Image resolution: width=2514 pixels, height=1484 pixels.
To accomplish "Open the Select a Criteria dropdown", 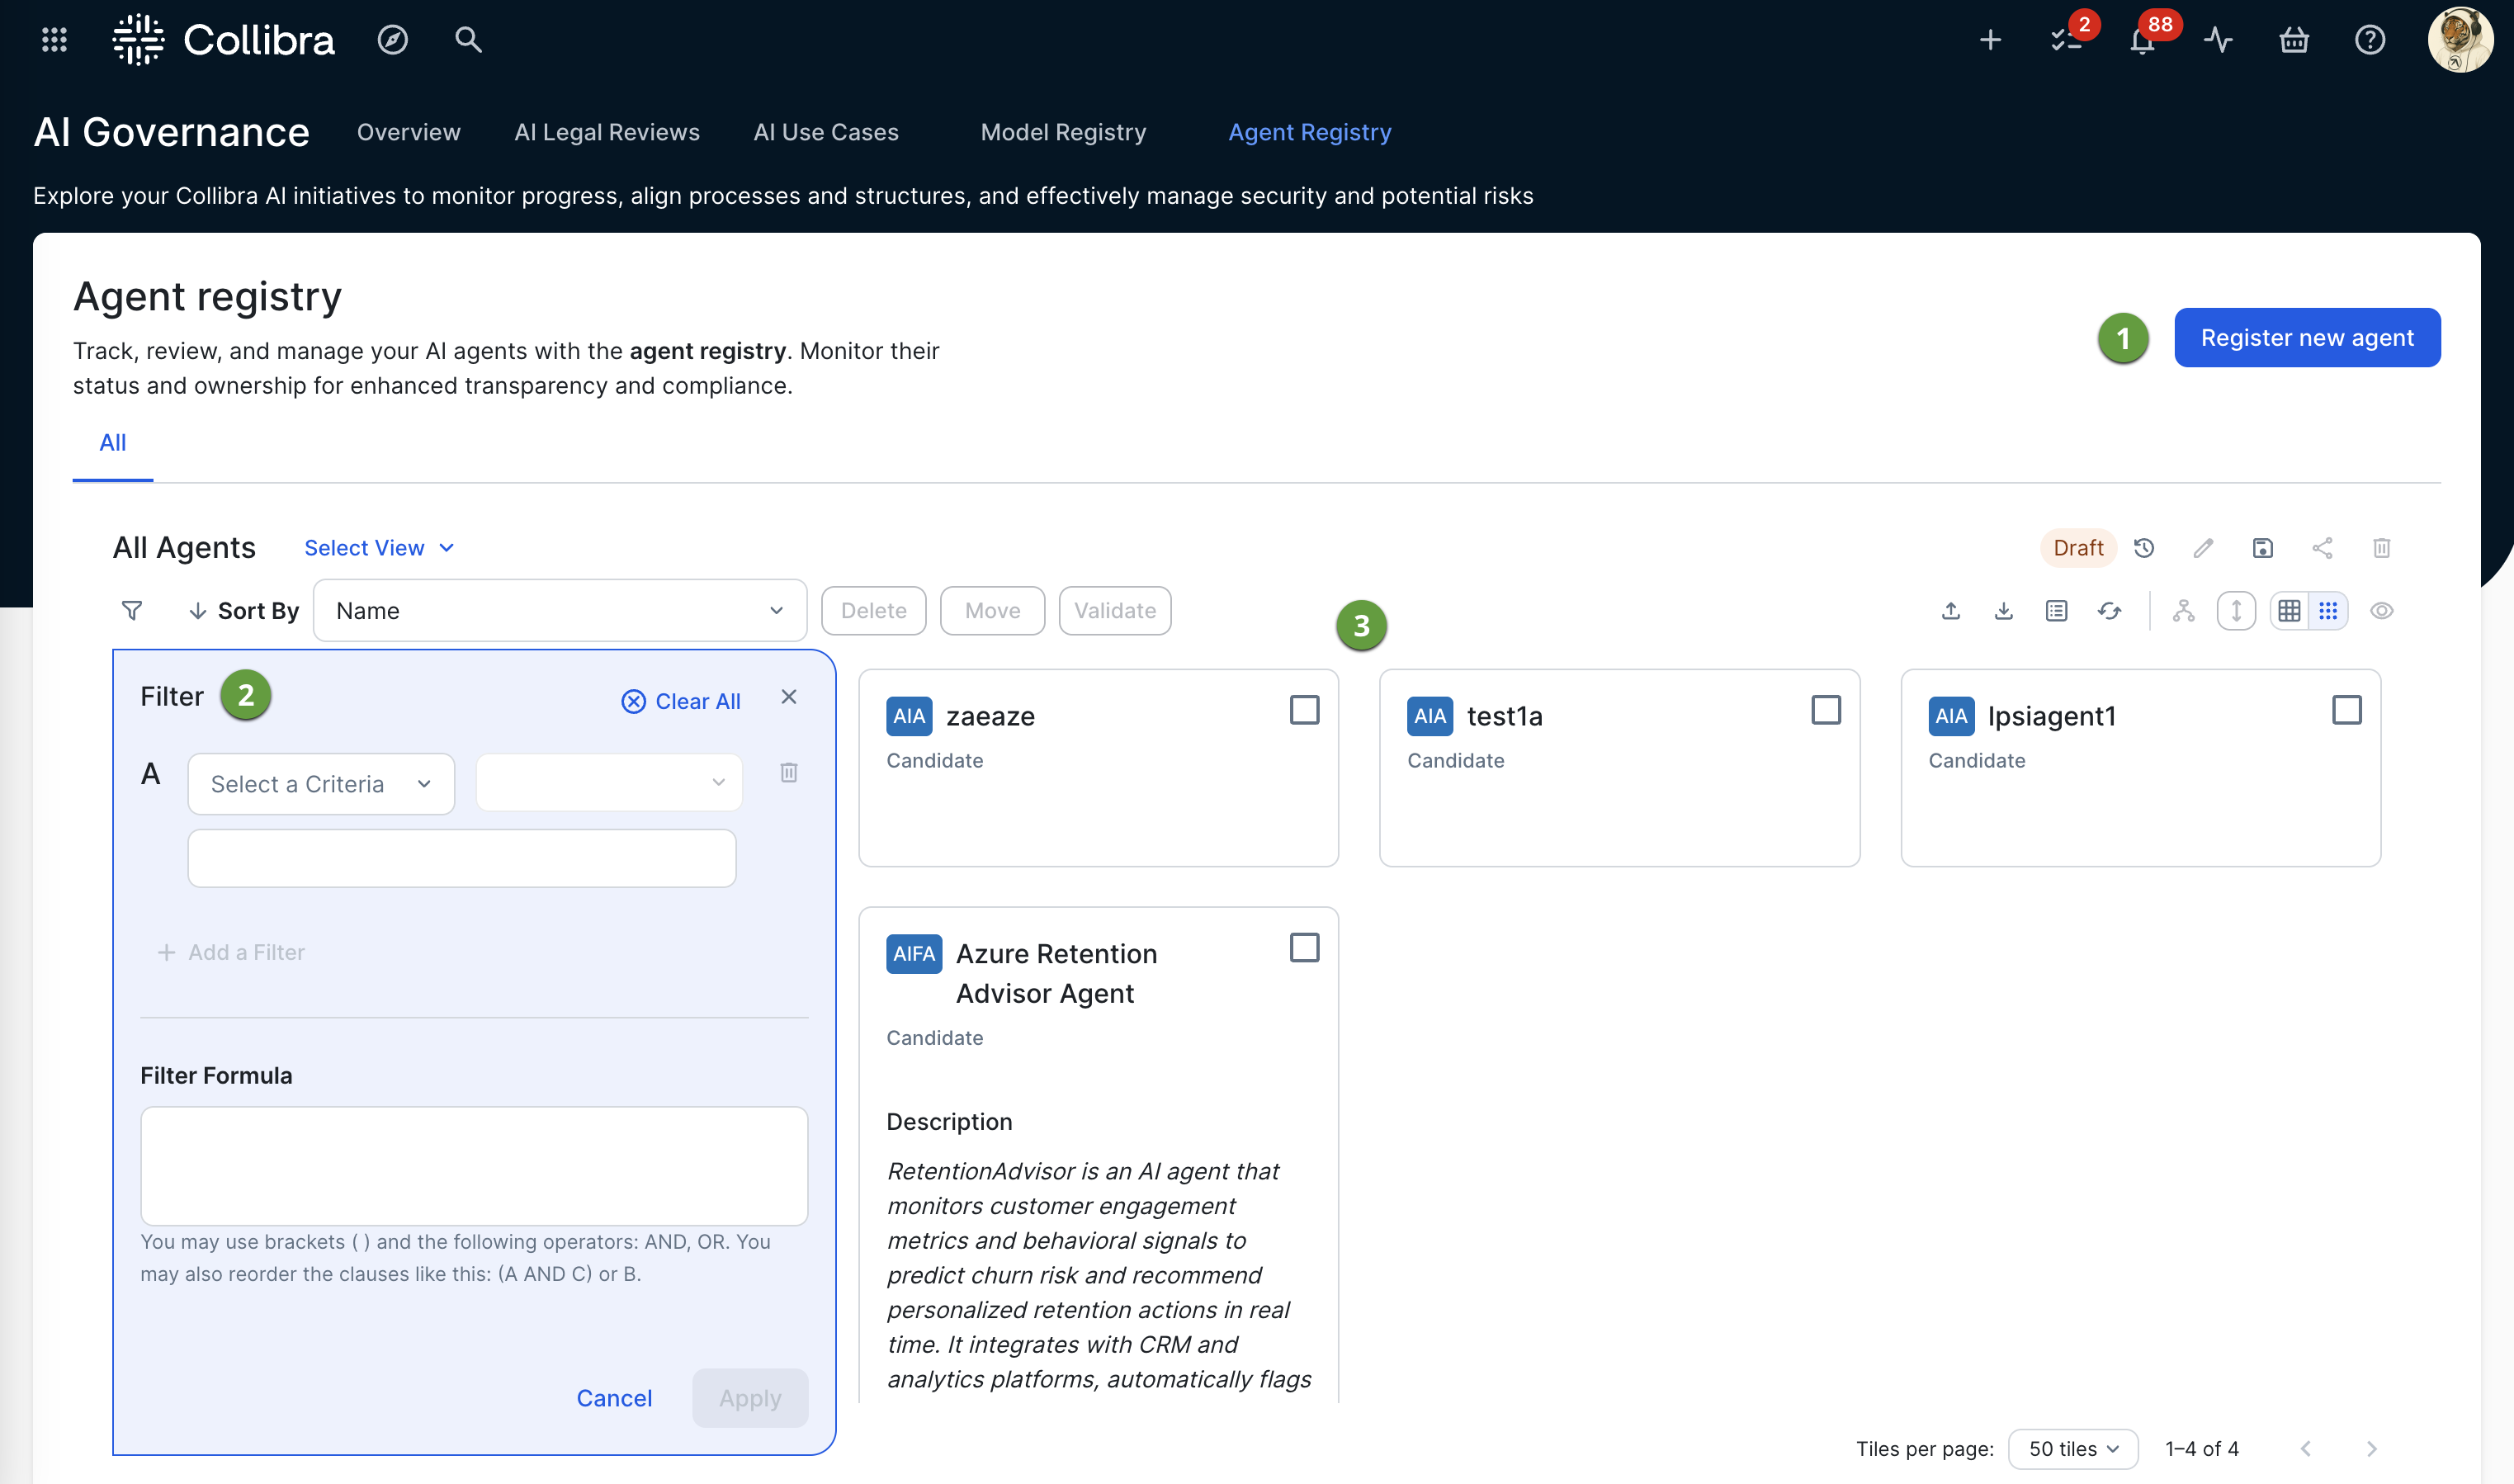I will 321,784.
